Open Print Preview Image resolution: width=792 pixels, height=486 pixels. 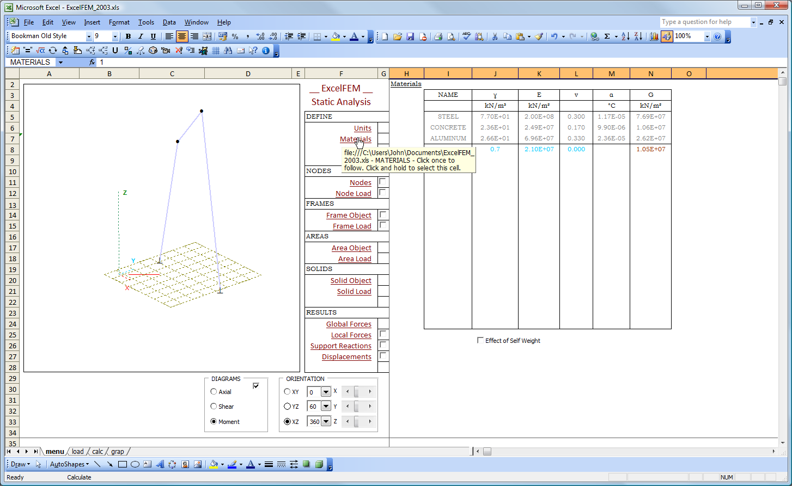click(x=451, y=36)
